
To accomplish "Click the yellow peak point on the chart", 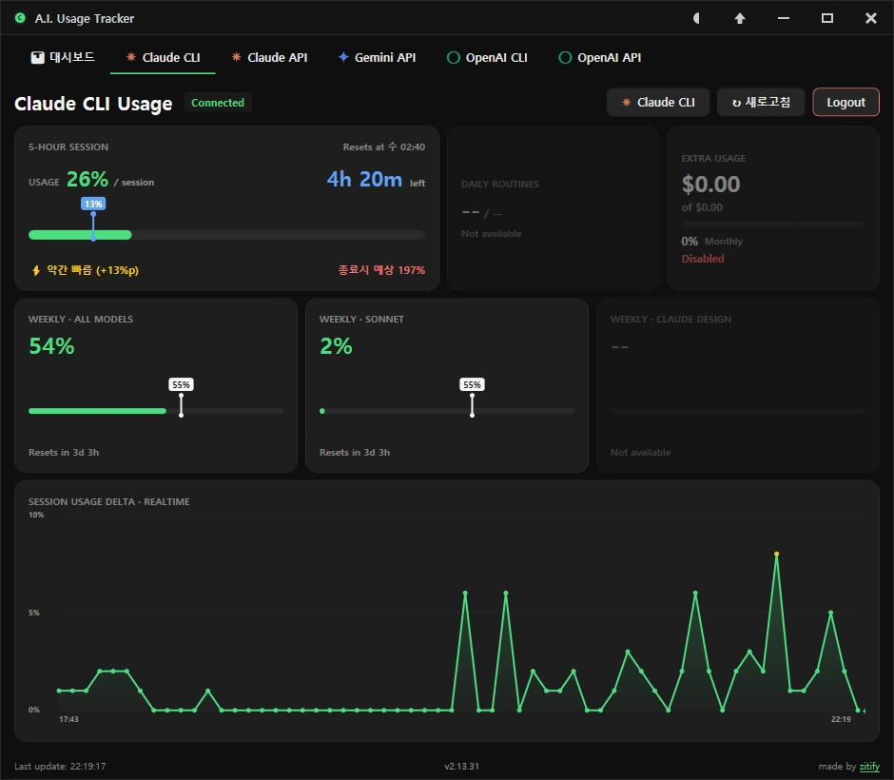I will click(776, 554).
